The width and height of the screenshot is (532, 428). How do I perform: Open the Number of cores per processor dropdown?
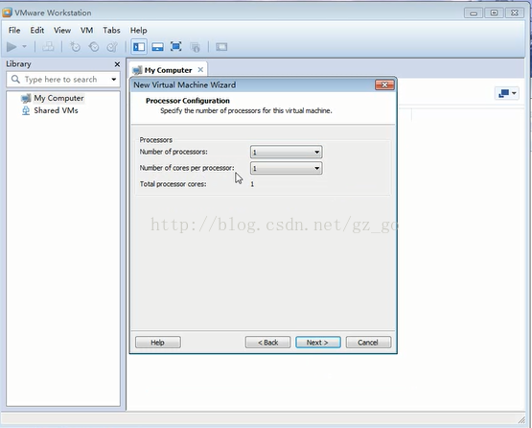click(x=286, y=168)
